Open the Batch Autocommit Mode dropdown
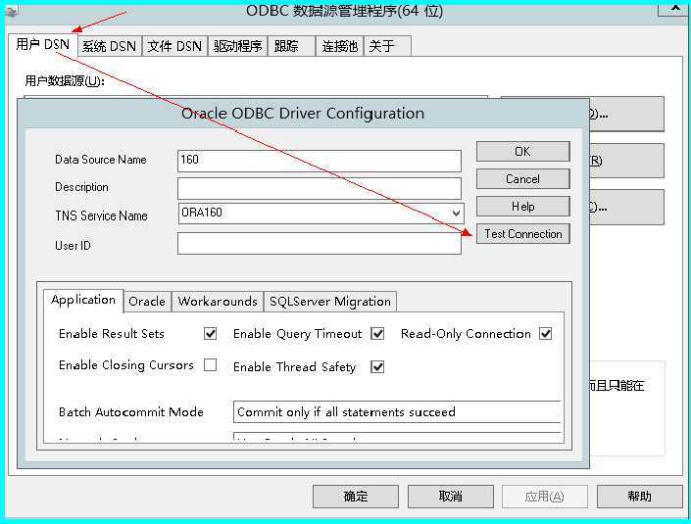The height and width of the screenshot is (524, 691). click(397, 411)
